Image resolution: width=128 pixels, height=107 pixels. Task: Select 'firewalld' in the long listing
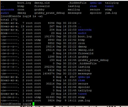coord(86,53)
